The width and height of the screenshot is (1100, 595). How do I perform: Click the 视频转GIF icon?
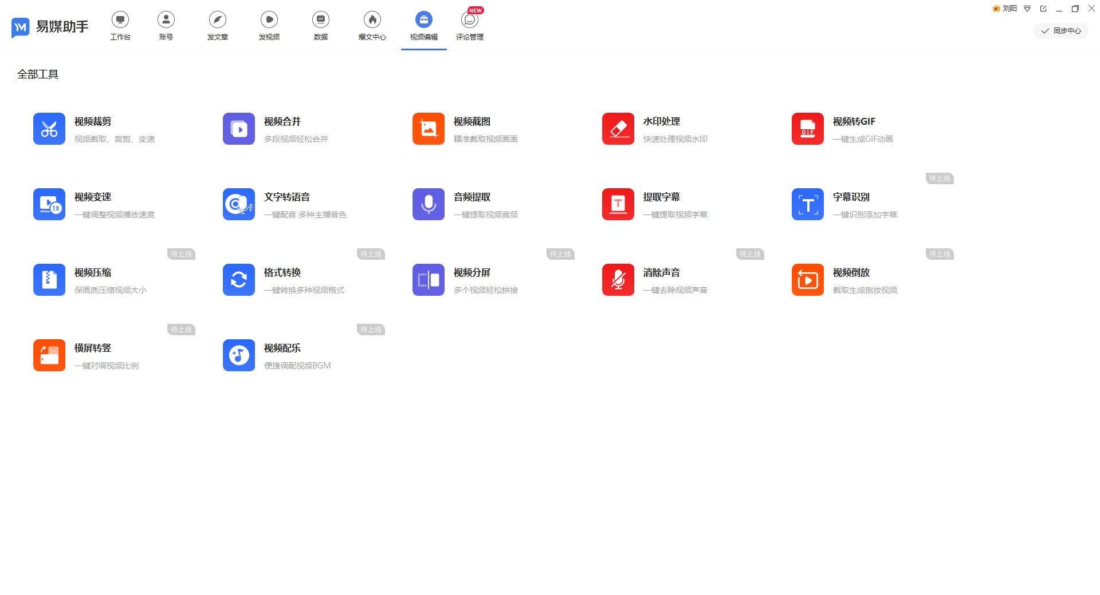pos(808,129)
